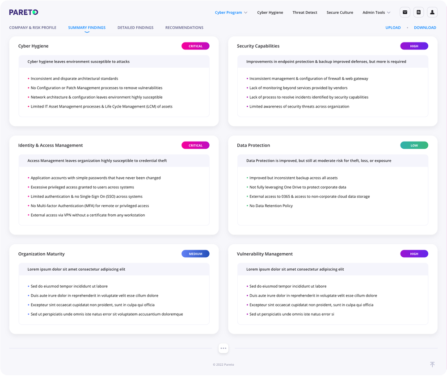447x376 pixels.
Task: Click the HIGH badge on Vulnerability Management card
Action: point(414,254)
